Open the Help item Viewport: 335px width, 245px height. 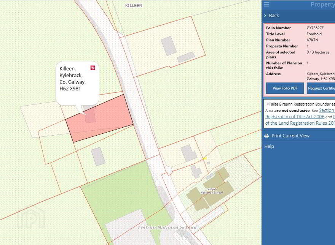click(269, 146)
